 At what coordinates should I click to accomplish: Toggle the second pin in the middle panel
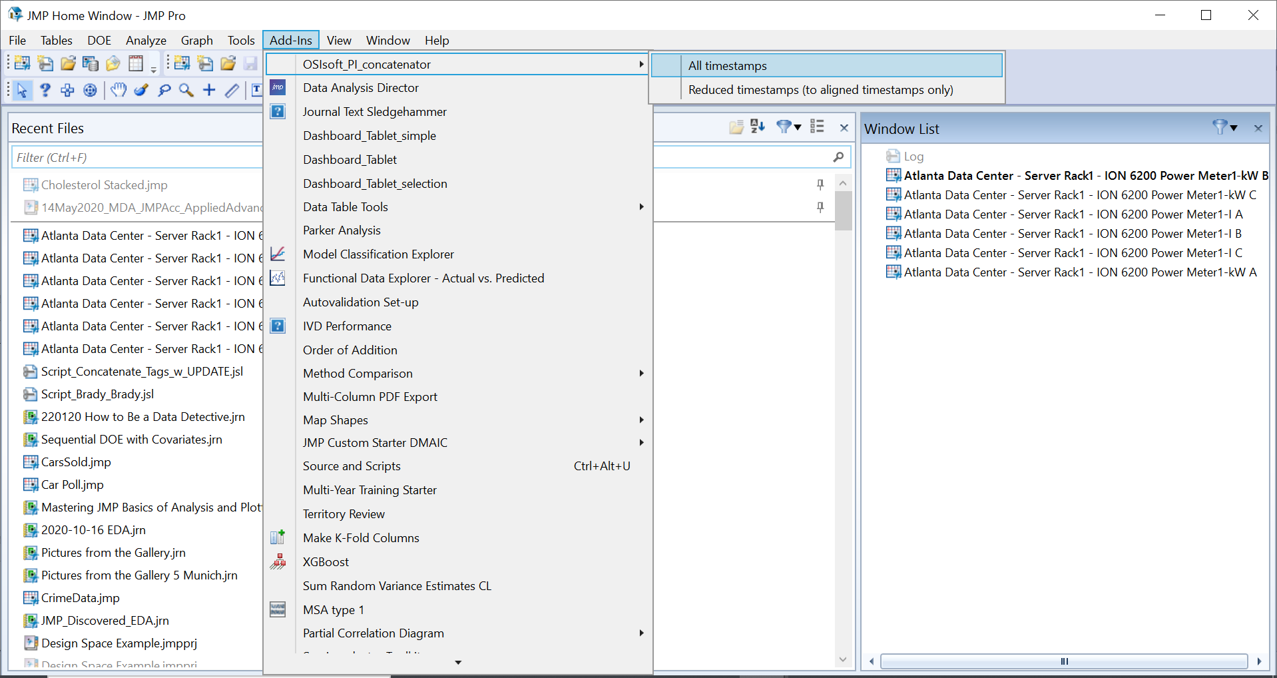(820, 207)
